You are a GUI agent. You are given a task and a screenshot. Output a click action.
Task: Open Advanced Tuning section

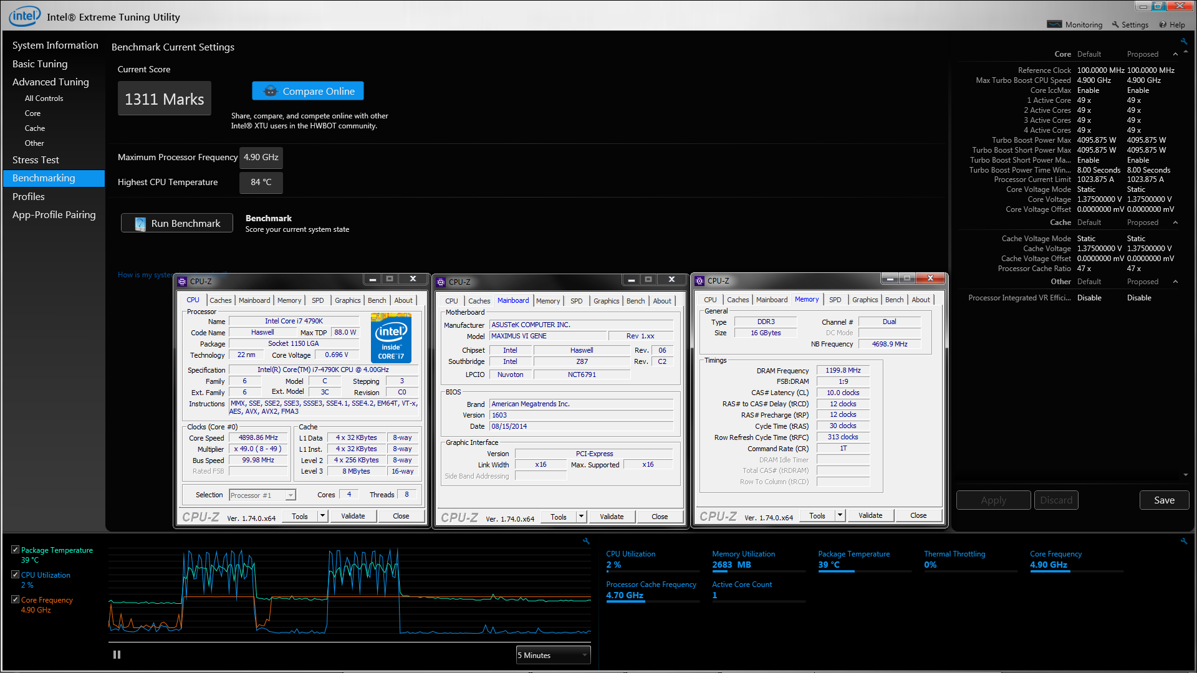pyautogui.click(x=50, y=82)
